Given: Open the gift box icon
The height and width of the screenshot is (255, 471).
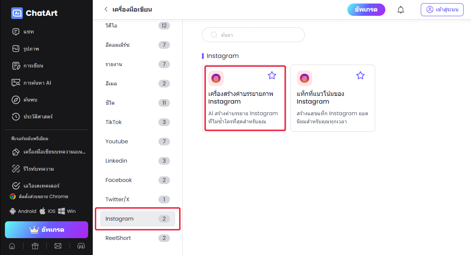Looking at the screenshot, I should (x=35, y=246).
